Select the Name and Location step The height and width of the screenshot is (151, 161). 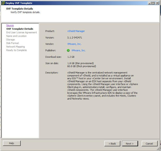point(16,36)
